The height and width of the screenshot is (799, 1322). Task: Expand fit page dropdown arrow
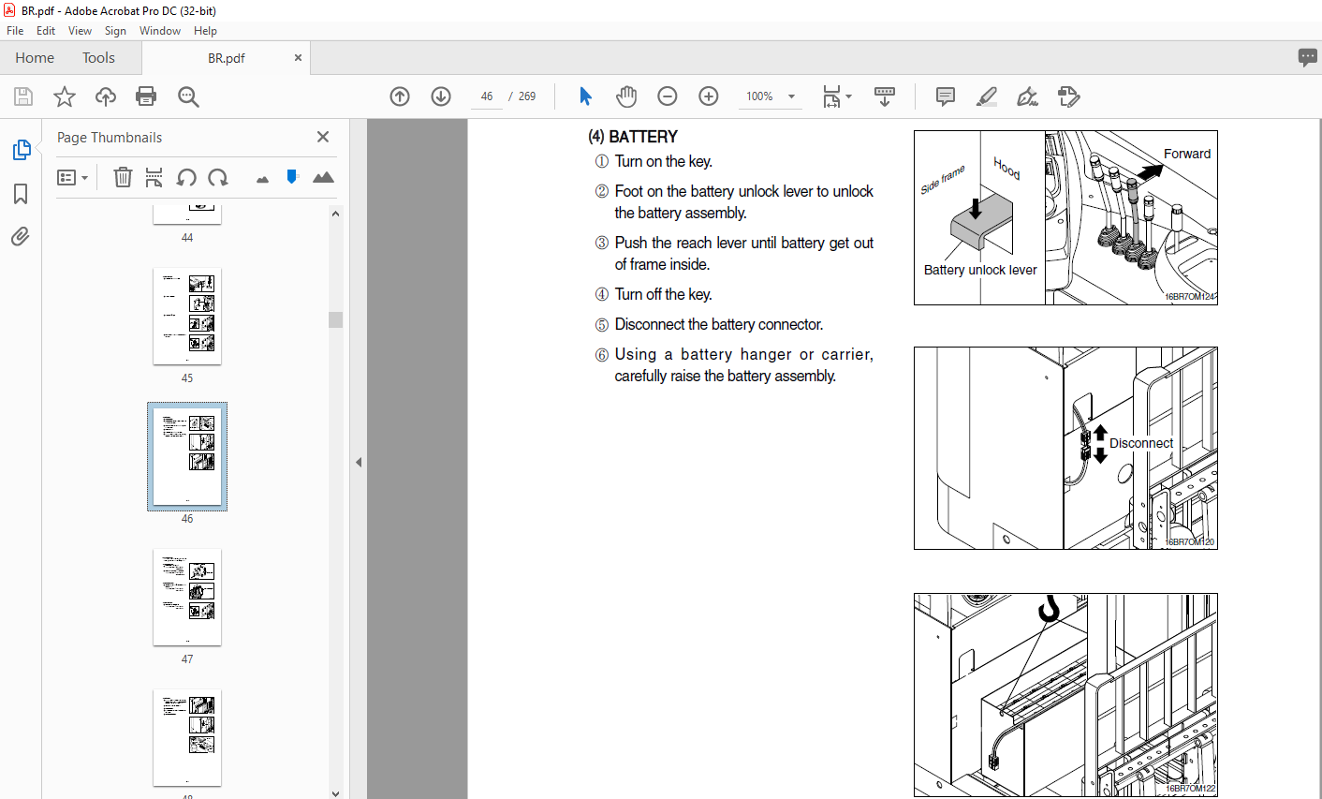click(849, 96)
